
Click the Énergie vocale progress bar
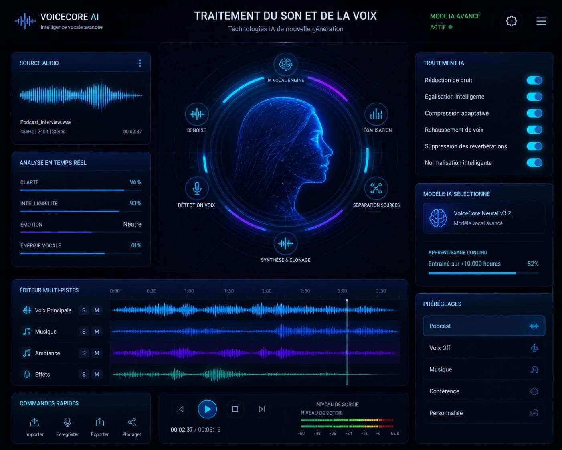[x=81, y=253]
